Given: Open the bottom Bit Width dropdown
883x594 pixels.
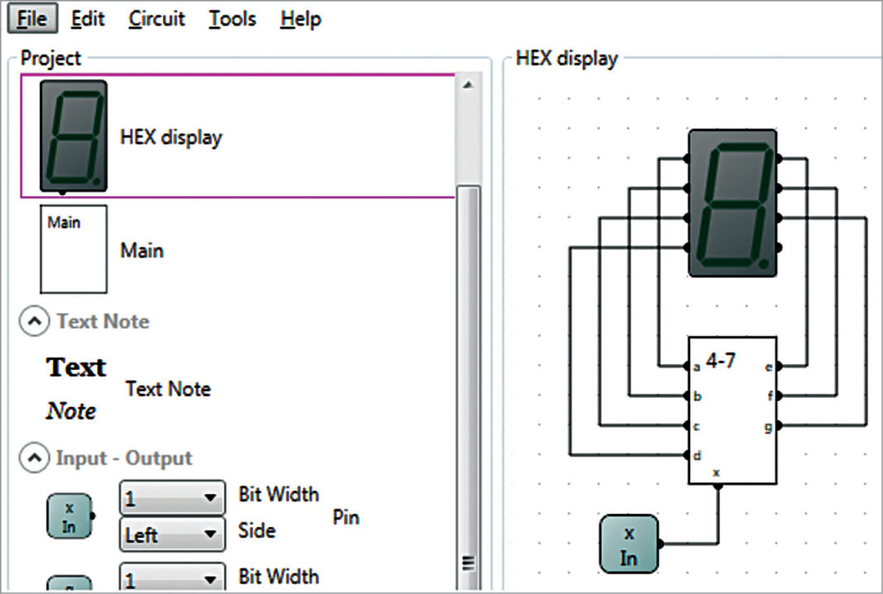Looking at the screenshot, I should pos(171,577).
